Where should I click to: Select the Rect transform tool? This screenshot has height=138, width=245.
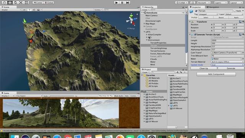point(26,3)
